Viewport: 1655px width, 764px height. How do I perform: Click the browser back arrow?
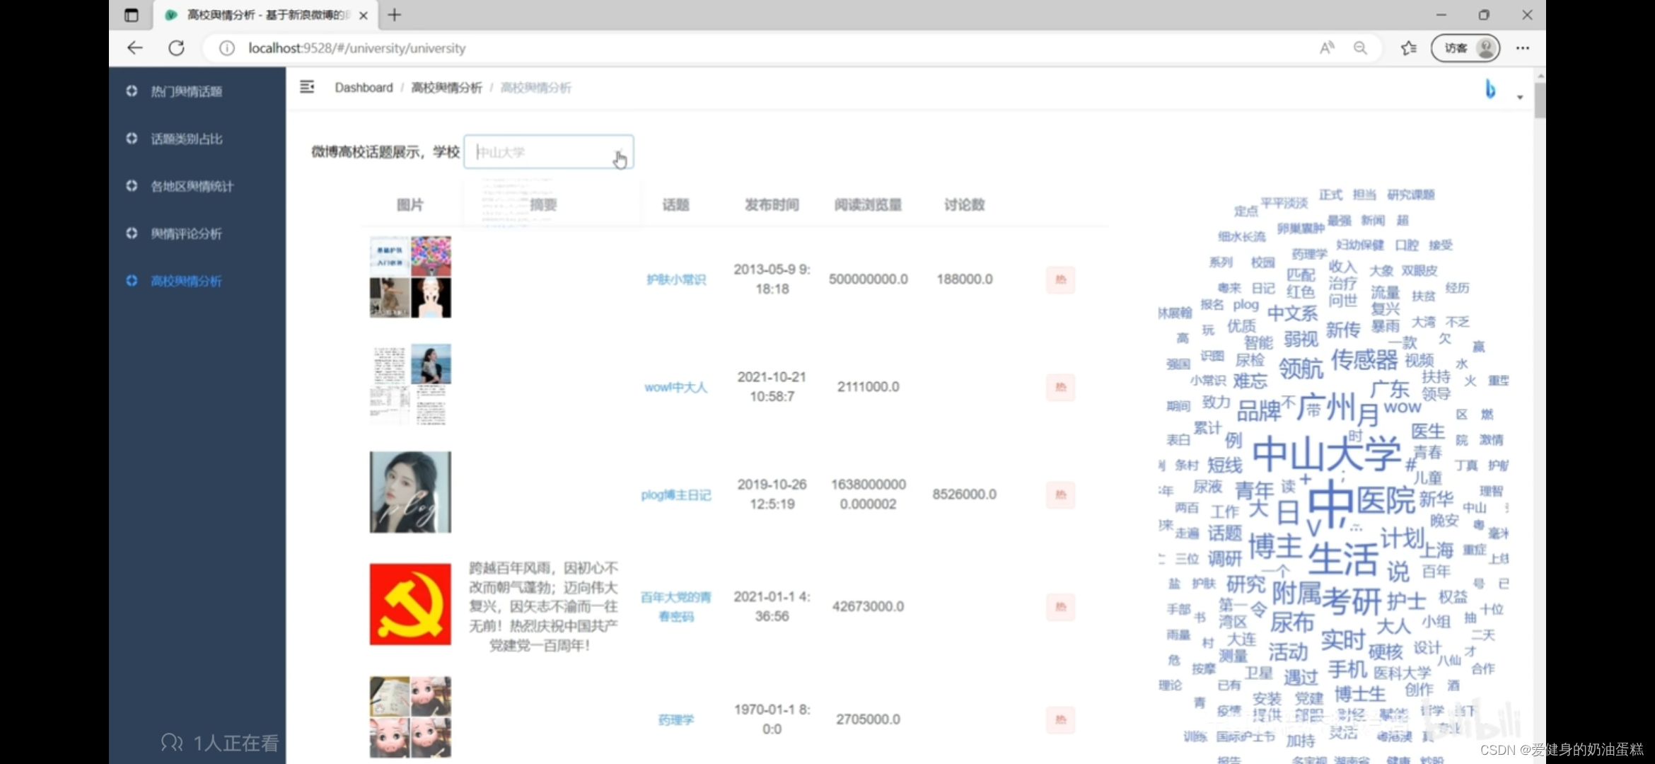(x=135, y=48)
